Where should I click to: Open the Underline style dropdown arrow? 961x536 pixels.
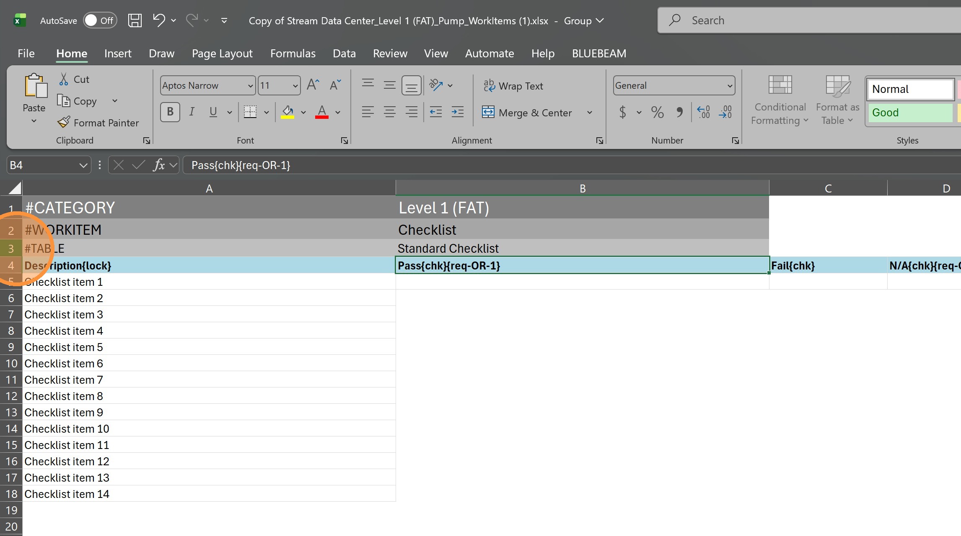point(229,112)
